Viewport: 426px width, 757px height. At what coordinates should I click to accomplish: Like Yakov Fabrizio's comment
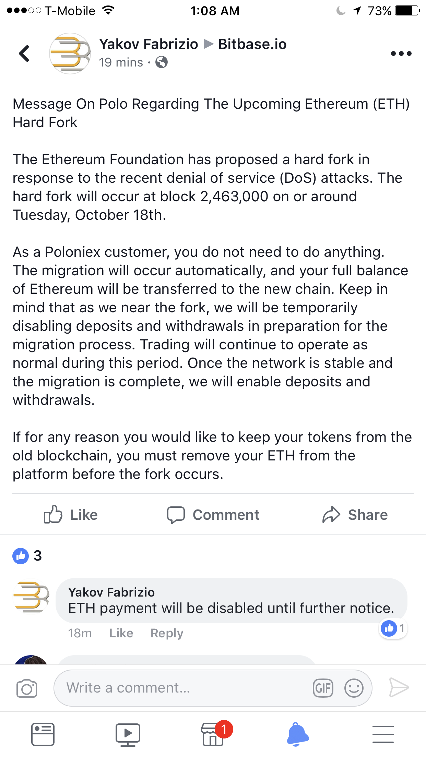tap(121, 633)
